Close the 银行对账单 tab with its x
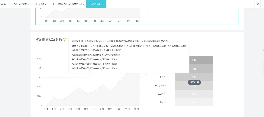Image resolution: width=264 pixels, height=117 pixels. [x=29, y=4]
